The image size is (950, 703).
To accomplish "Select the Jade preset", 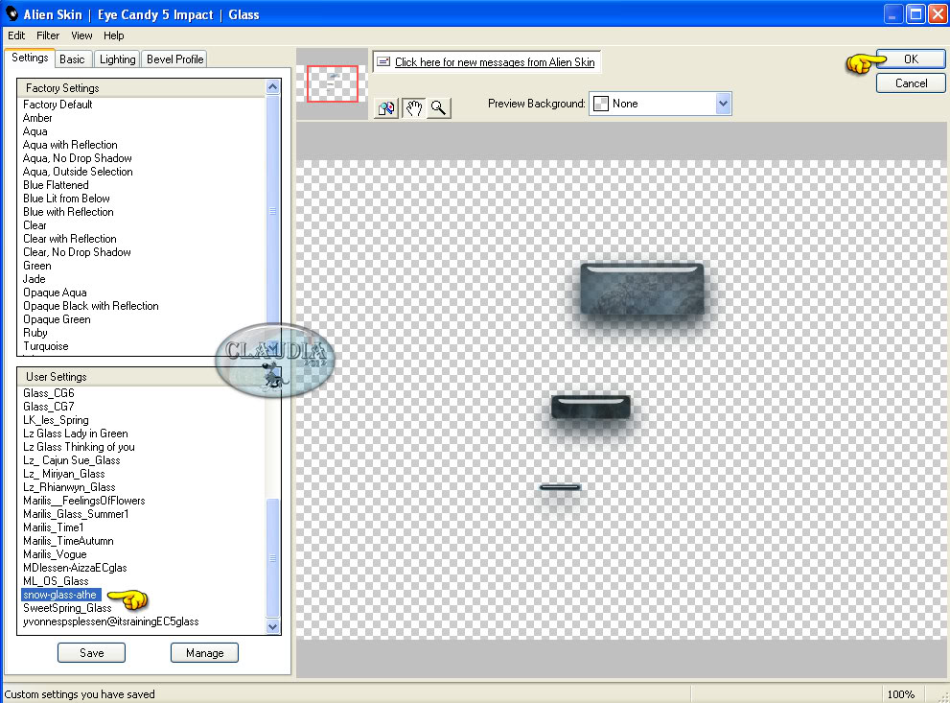I will point(34,279).
